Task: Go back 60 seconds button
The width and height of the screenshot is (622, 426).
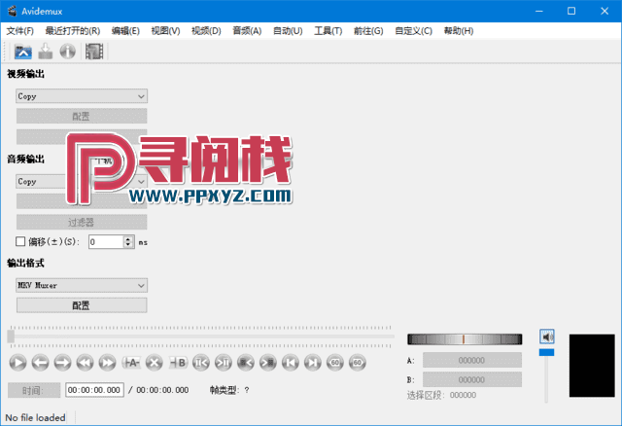Action: 335,363
